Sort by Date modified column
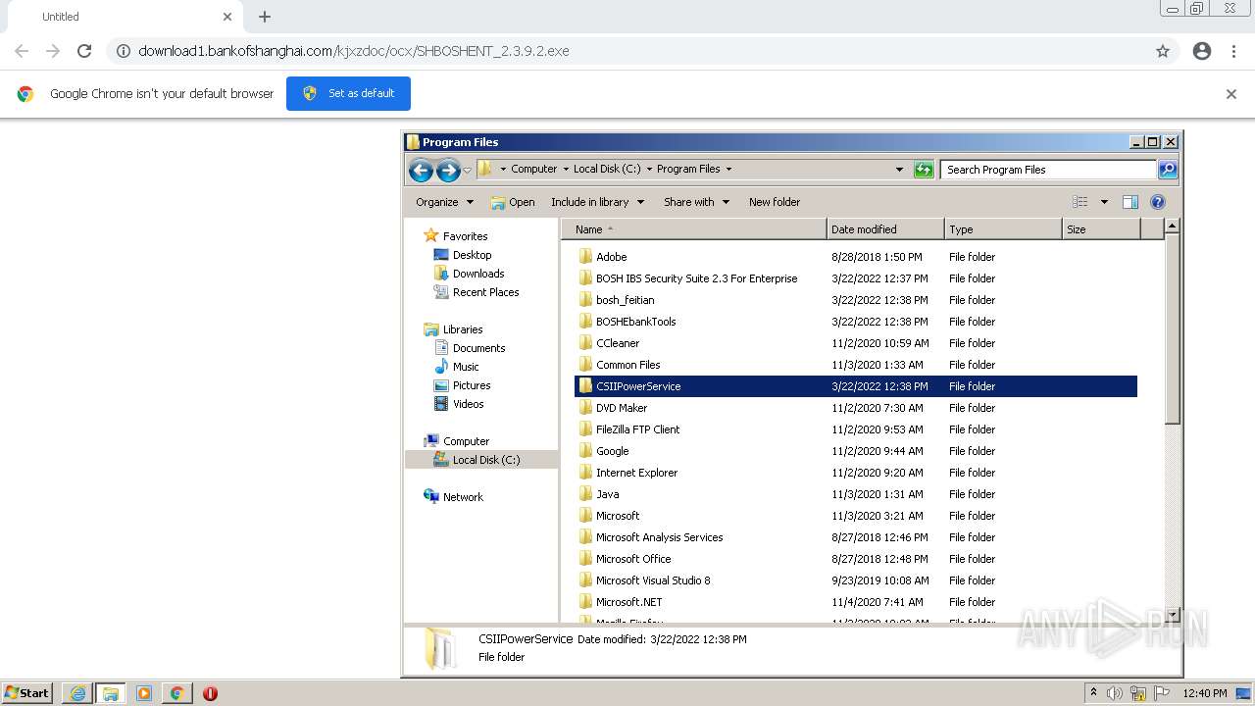 (885, 229)
